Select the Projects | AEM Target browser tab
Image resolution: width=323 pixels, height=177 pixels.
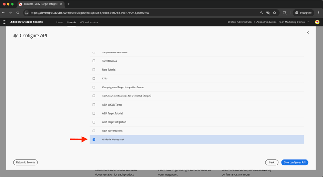pos(40,4)
